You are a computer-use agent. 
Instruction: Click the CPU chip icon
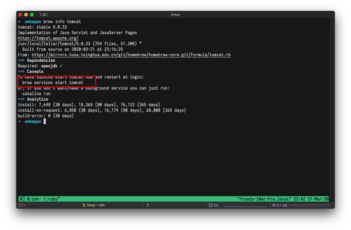210,205
